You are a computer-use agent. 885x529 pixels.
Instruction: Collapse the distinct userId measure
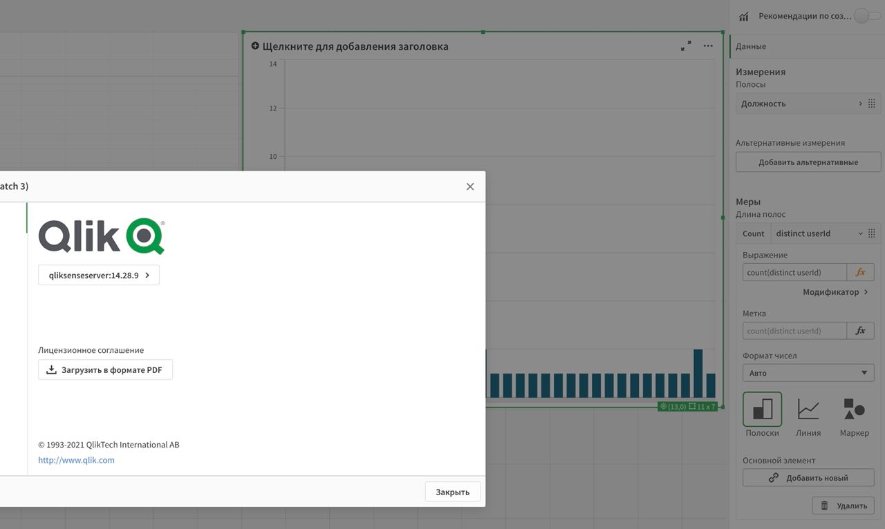(x=860, y=233)
